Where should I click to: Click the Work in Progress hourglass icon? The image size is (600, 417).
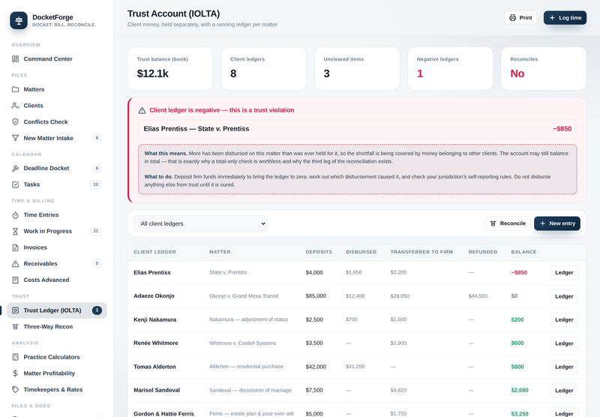click(x=15, y=231)
